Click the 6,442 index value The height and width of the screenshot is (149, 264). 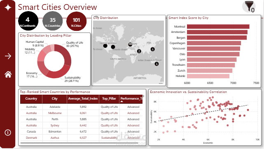(x=83, y=126)
